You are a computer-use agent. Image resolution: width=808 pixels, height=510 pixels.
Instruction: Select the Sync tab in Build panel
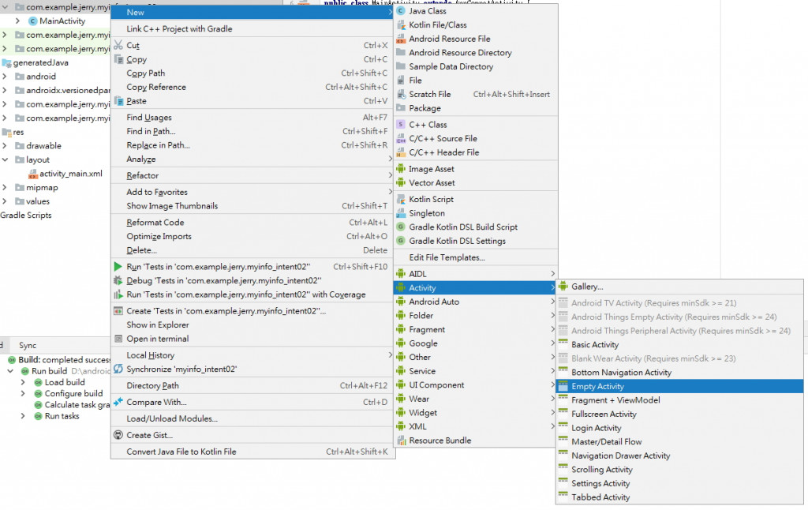tap(28, 346)
